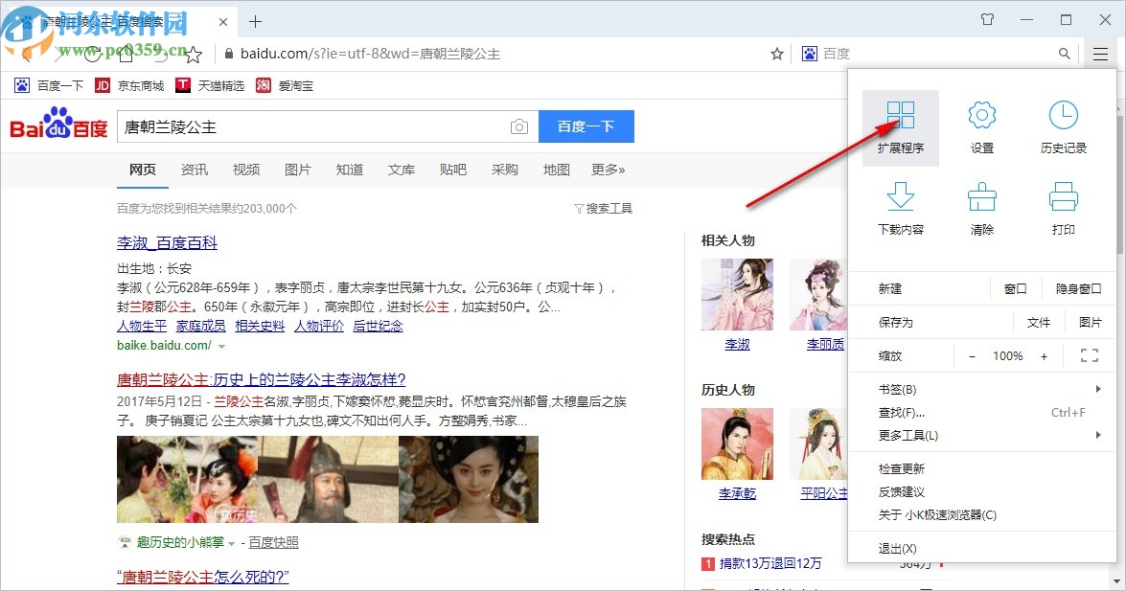Image resolution: width=1126 pixels, height=591 pixels.
Task: Open browser 设置 (Settings)
Action: click(x=981, y=125)
